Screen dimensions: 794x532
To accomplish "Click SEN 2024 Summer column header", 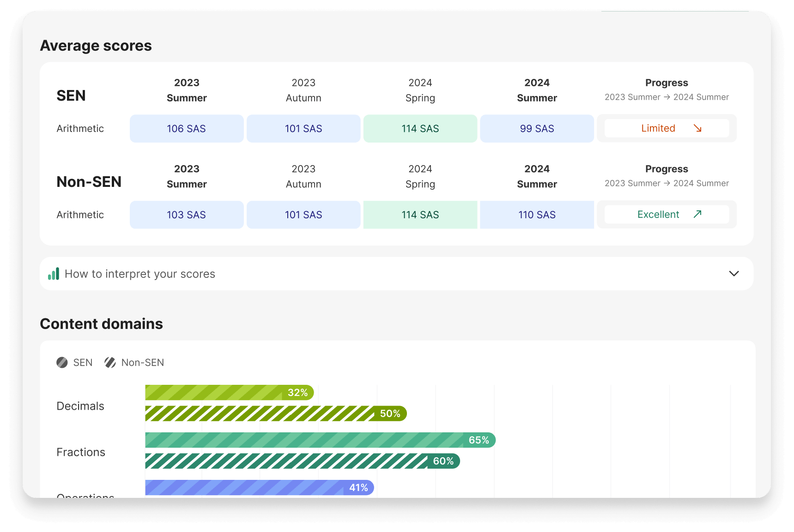I will tap(537, 90).
